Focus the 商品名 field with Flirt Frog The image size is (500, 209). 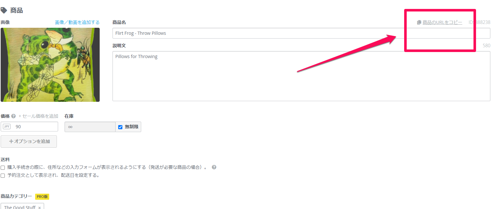[301, 33]
